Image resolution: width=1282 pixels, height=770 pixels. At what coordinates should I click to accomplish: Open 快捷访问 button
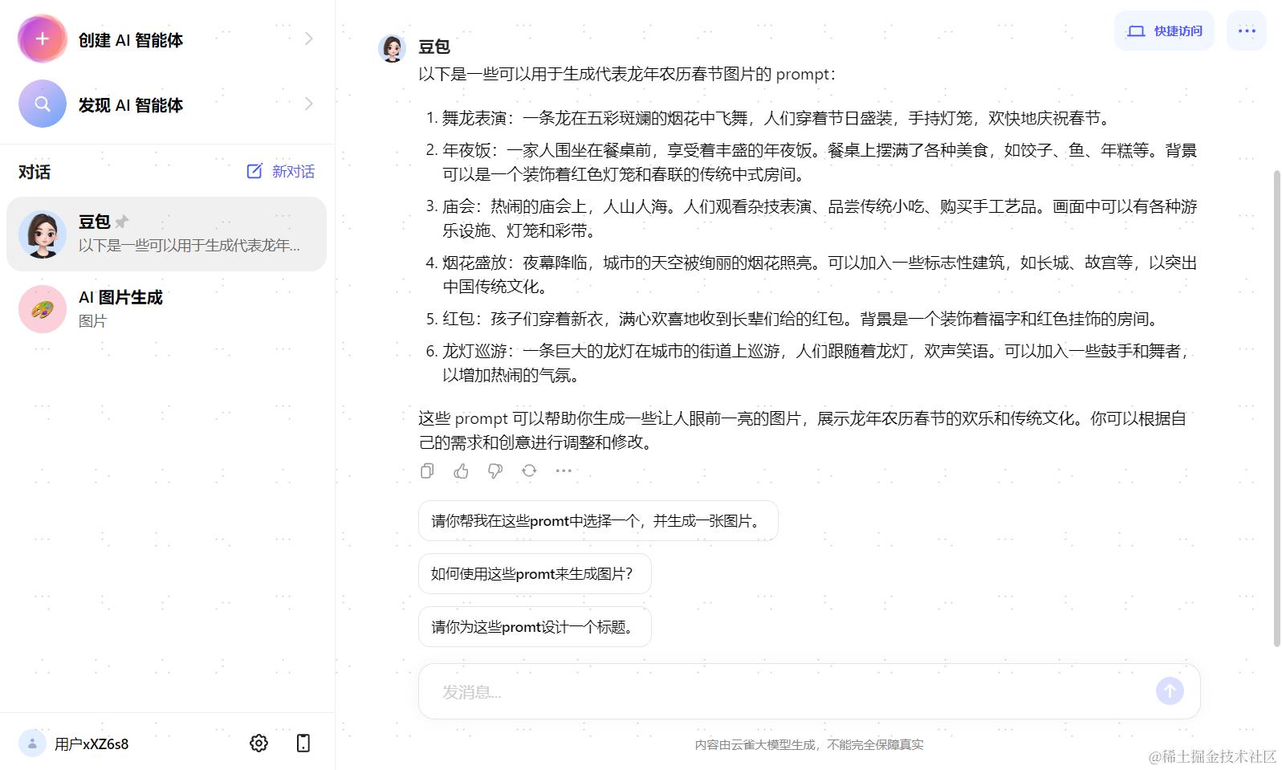click(1164, 31)
